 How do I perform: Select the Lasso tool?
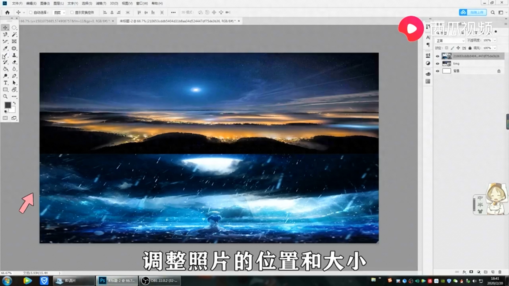pyautogui.click(x=5, y=34)
